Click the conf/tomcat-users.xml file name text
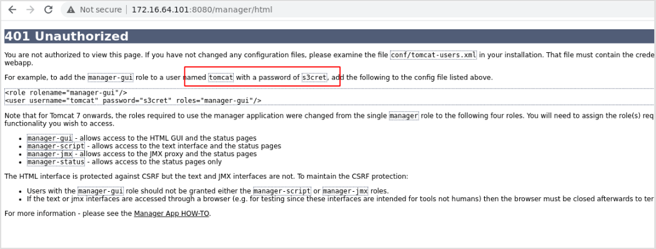Image resolution: width=656 pixels, height=249 pixels. point(434,55)
